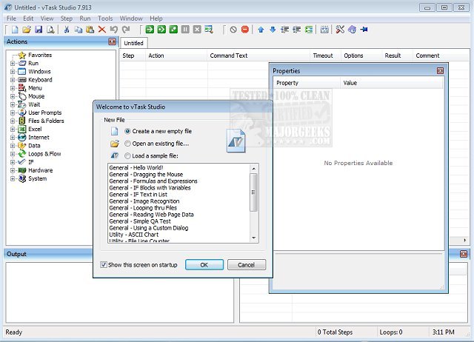
Task: Click the OK button
Action: (204, 264)
